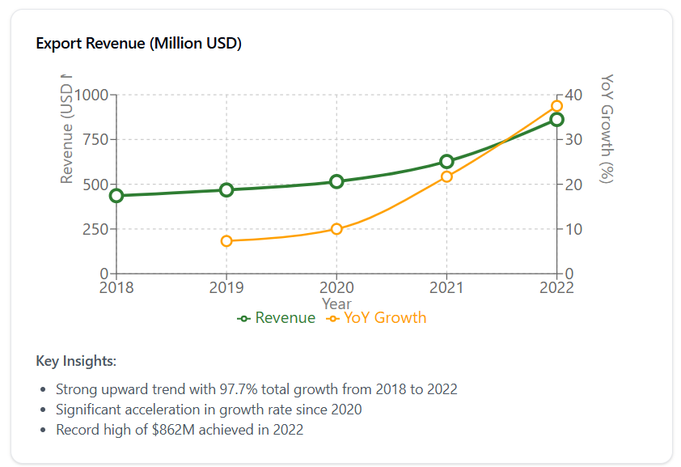This screenshot has height=467, width=681.
Task: Select the orange YoY Growth point for 2019
Action: pyautogui.click(x=226, y=241)
